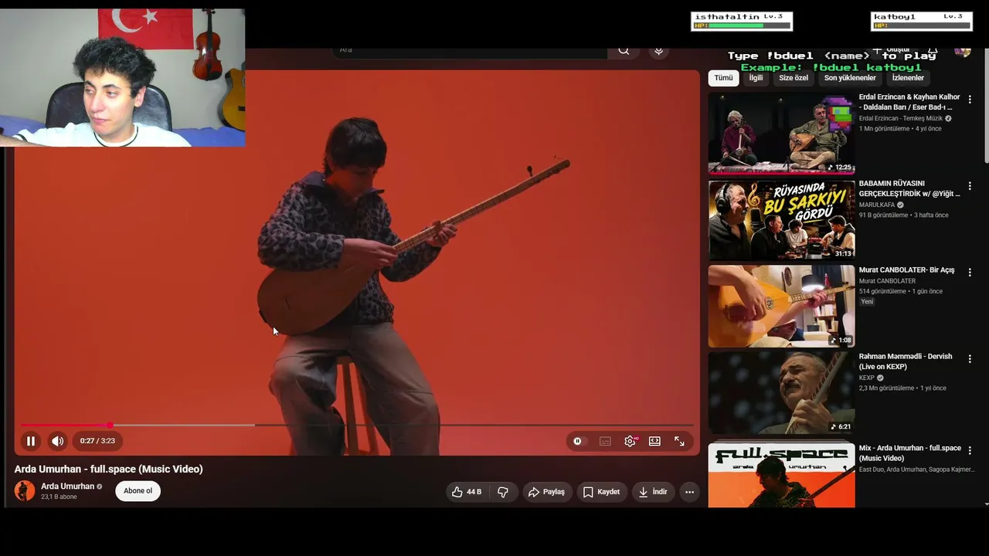Open the 'BABAMIN RÜYASINI GERÇEKLEŞTİRDİK' video title
989x556 pixels.
909,188
